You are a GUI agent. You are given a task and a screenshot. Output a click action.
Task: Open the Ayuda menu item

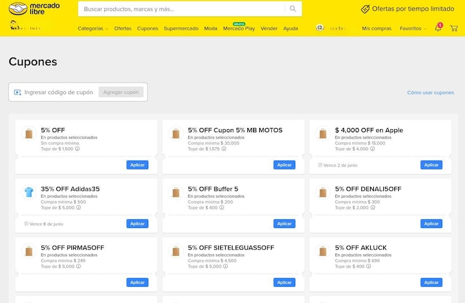[x=291, y=29]
